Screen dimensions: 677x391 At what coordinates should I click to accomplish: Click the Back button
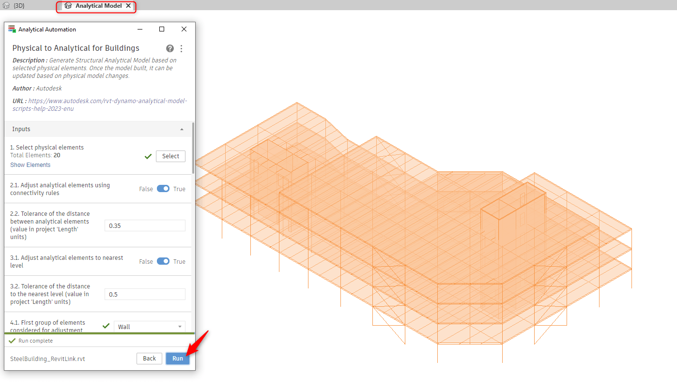[149, 359]
